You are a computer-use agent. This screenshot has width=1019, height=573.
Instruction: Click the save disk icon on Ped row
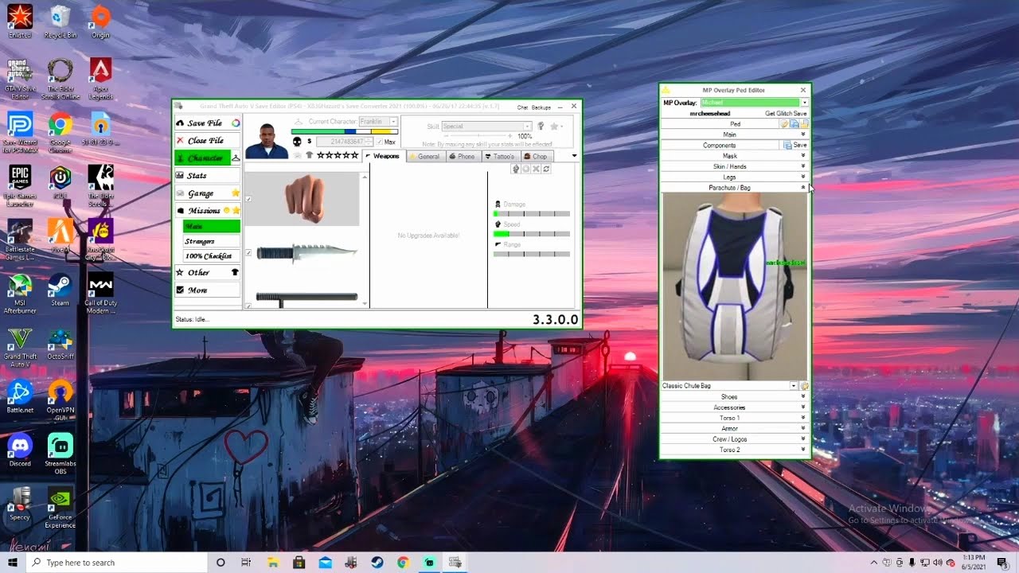point(795,124)
